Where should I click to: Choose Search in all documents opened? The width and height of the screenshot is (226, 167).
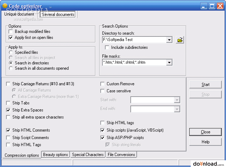click(x=11, y=68)
